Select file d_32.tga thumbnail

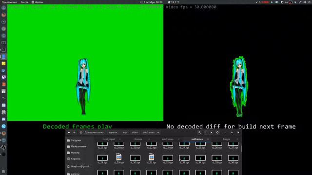tap(168, 158)
